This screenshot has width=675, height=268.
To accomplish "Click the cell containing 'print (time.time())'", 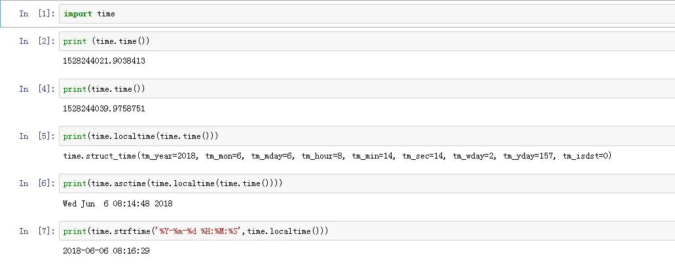I will 367,41.
